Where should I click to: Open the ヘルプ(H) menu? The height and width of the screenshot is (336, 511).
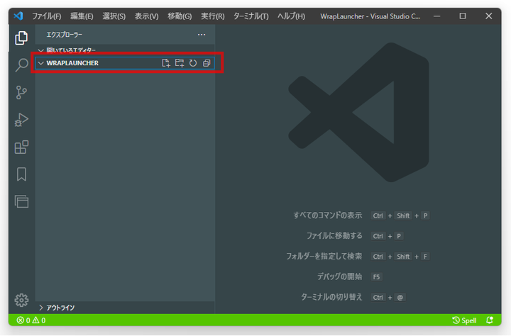[292, 16]
